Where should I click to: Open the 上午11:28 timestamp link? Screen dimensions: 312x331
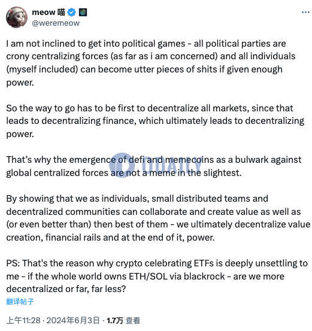click(23, 320)
